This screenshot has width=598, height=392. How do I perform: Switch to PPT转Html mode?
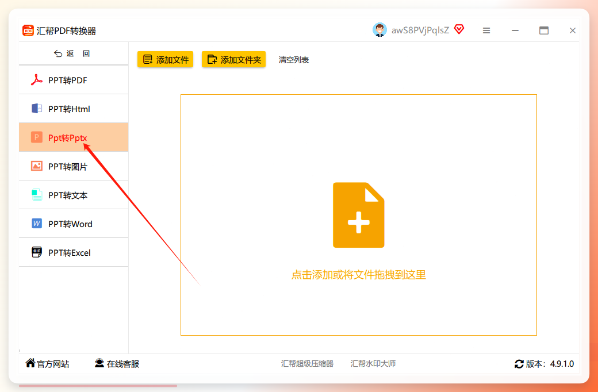pyautogui.click(x=74, y=109)
